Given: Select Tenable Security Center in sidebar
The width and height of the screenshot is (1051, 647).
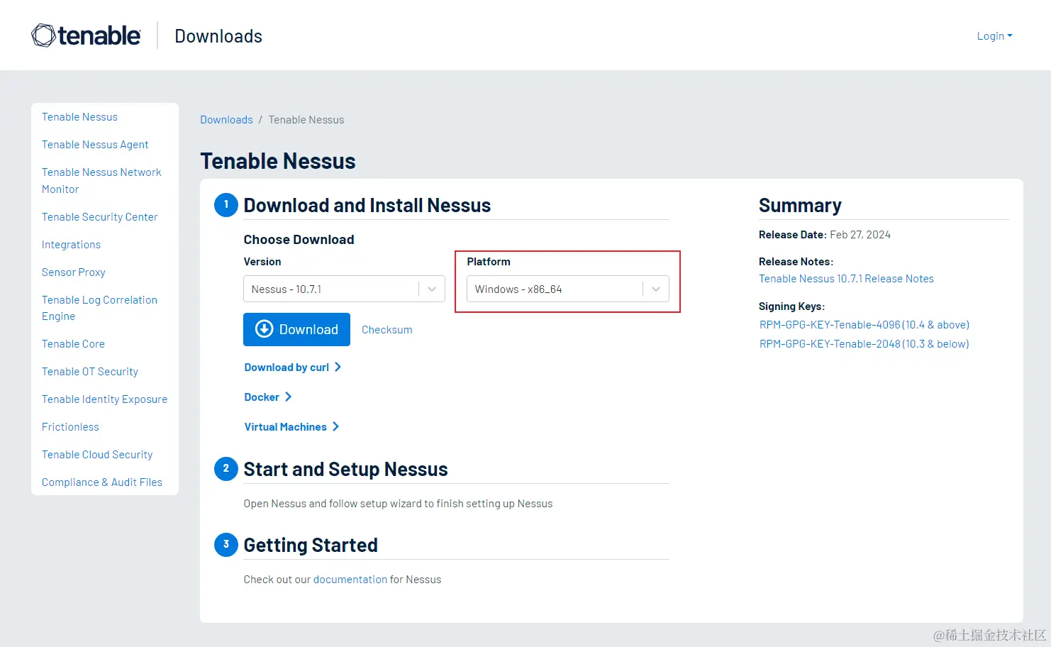Looking at the screenshot, I should pos(99,217).
